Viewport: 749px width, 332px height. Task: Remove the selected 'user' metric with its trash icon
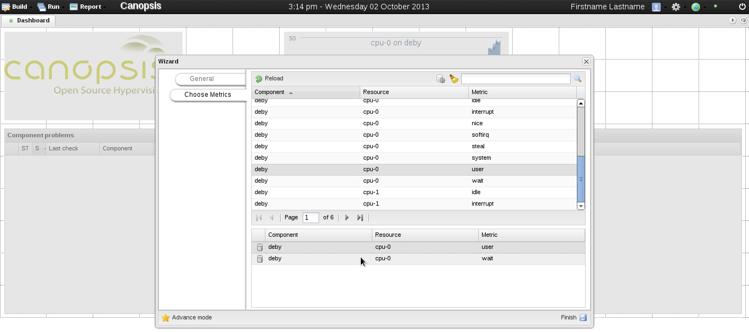click(260, 247)
